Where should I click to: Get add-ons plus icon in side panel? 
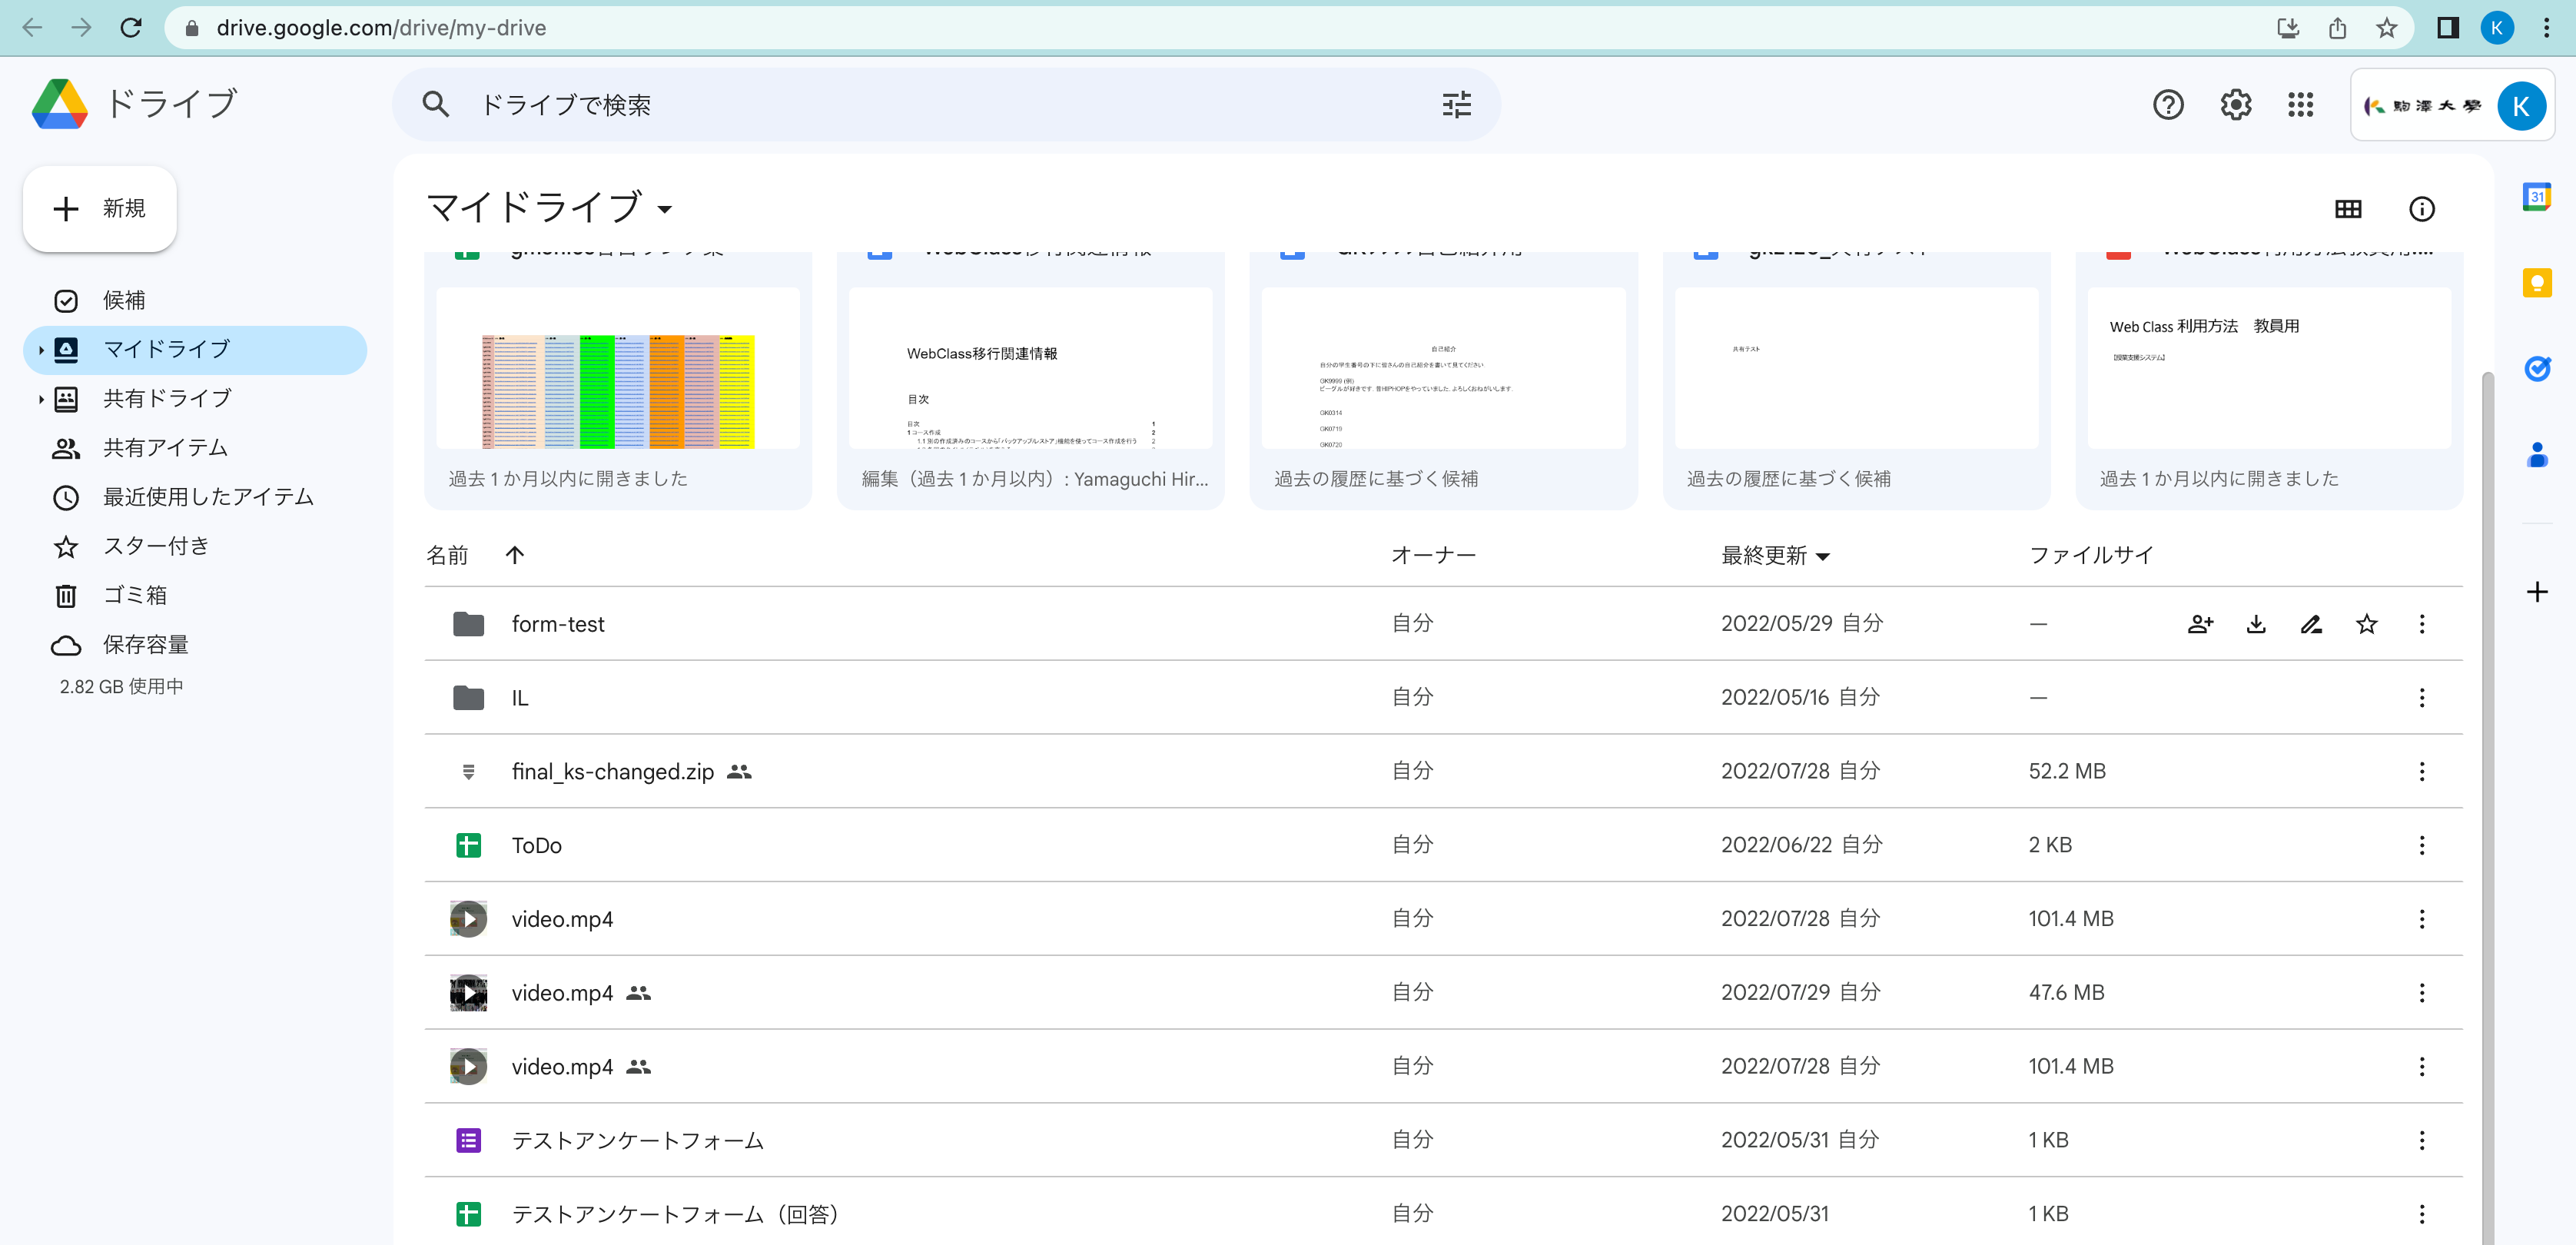[2536, 592]
